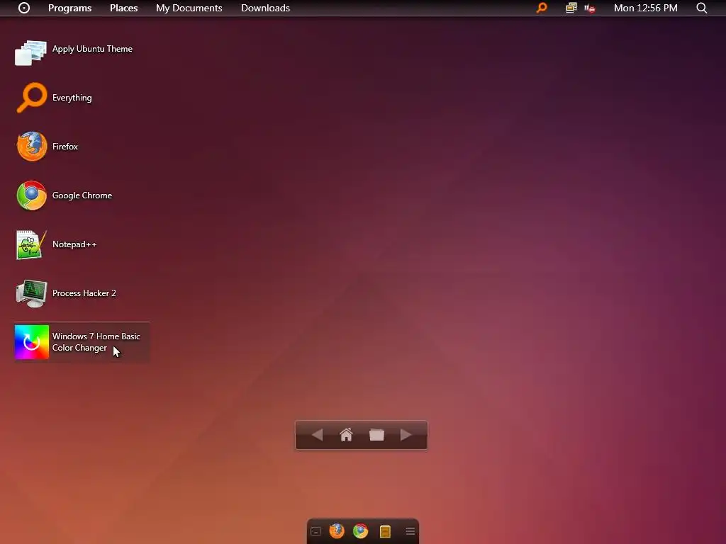Click the Apply Ubuntu Theme label
The width and height of the screenshot is (726, 544).
tap(92, 49)
